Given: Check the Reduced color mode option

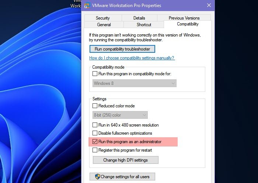Looking at the screenshot, I should (95, 106).
